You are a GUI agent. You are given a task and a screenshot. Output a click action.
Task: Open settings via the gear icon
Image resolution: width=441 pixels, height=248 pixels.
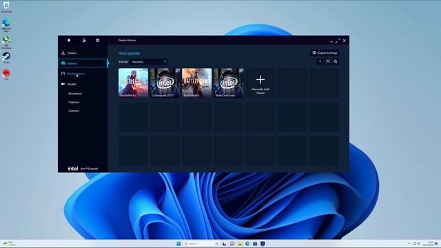(98, 41)
